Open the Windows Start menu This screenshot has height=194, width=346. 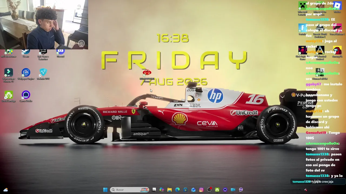click(x=105, y=190)
